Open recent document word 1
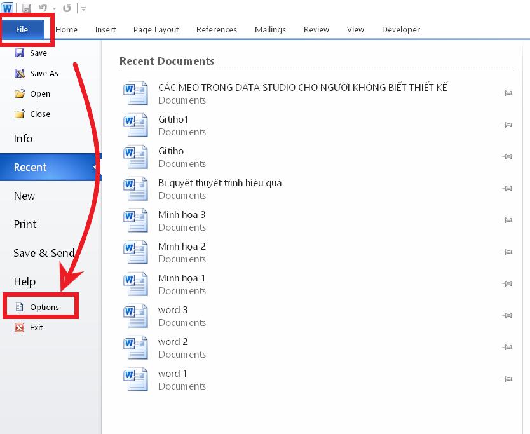Image resolution: width=530 pixels, height=434 pixels. (x=318, y=379)
